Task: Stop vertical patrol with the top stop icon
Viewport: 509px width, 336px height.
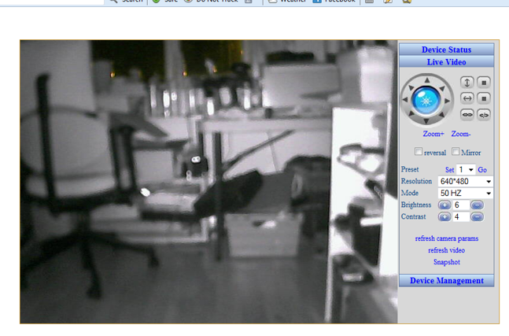Action: click(484, 83)
